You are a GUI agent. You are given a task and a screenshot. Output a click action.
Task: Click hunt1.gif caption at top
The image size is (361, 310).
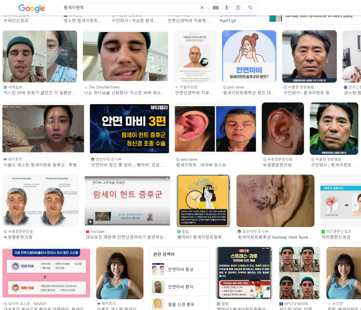[228, 21]
